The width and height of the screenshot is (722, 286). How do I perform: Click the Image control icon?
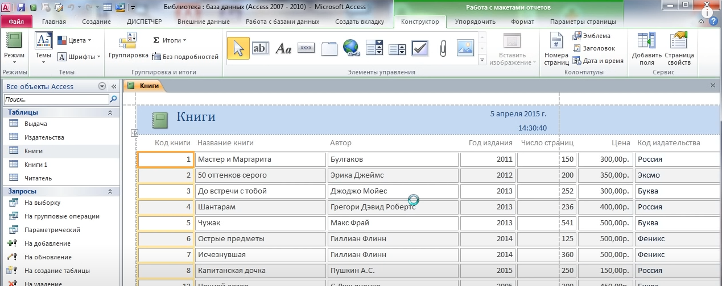coord(465,48)
